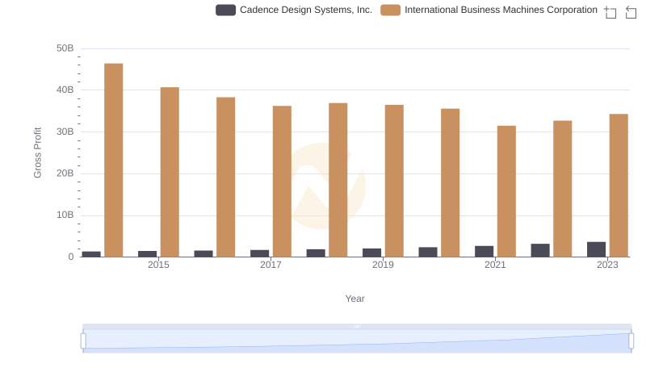This screenshot has height=372, width=646.
Task: Click the Cadence Design Systems dark legend swatch
Action: 226,10
